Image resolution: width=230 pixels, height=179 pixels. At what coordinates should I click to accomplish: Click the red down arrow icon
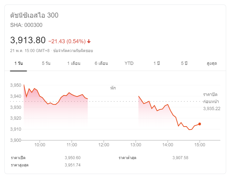[x=89, y=41]
